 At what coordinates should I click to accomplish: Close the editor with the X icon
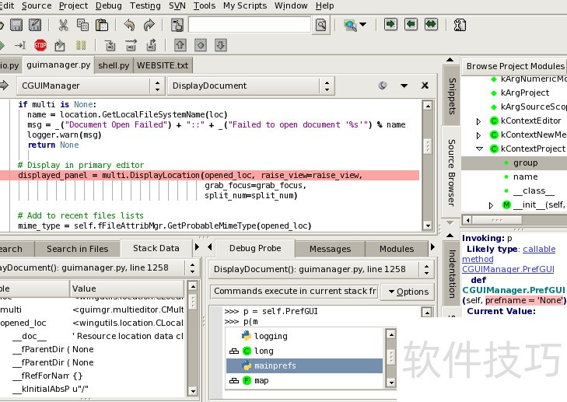425,86
